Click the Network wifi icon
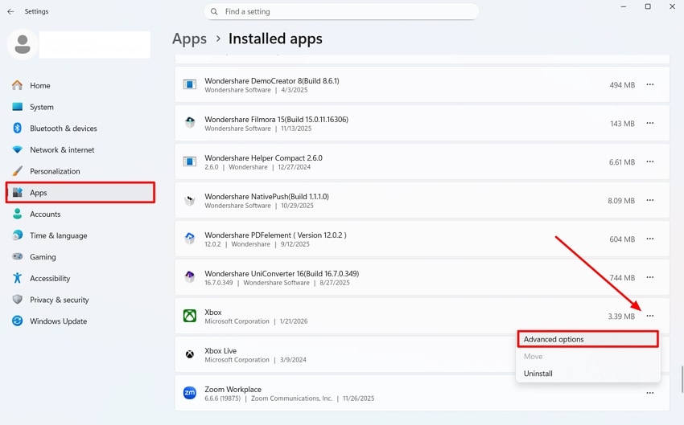684x425 pixels. coord(18,149)
